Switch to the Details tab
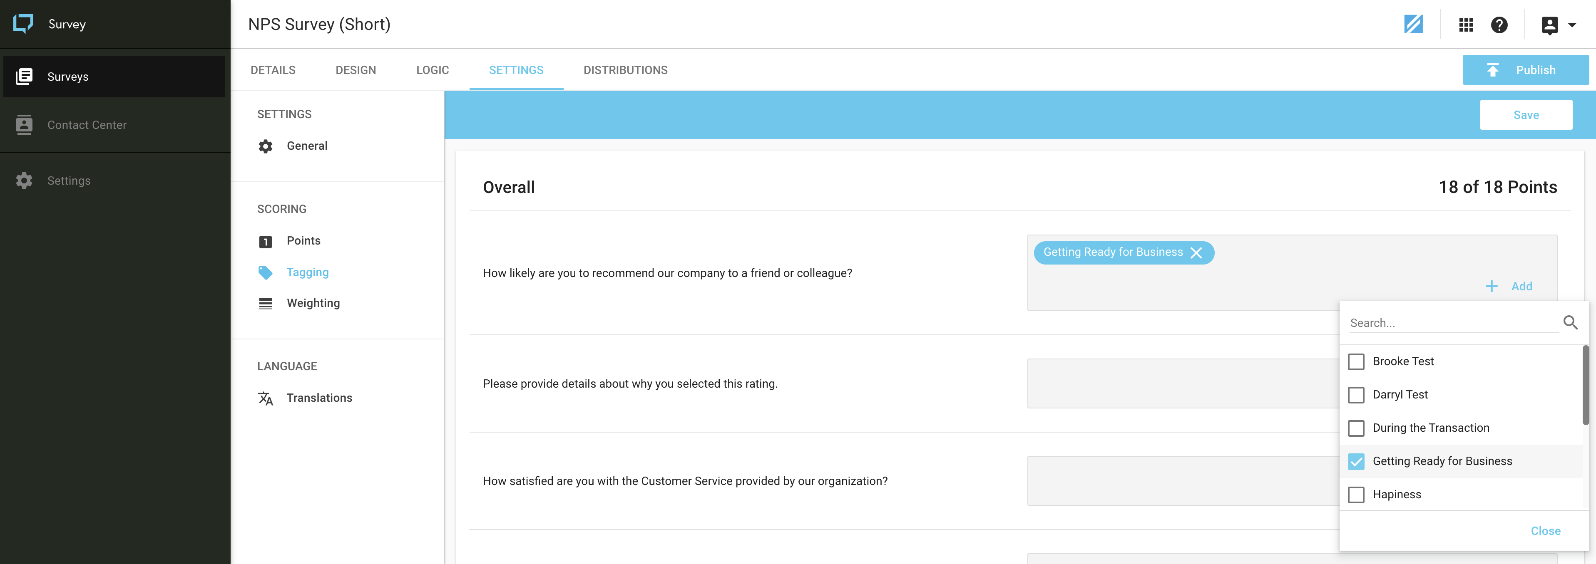The image size is (1596, 564). (x=273, y=70)
